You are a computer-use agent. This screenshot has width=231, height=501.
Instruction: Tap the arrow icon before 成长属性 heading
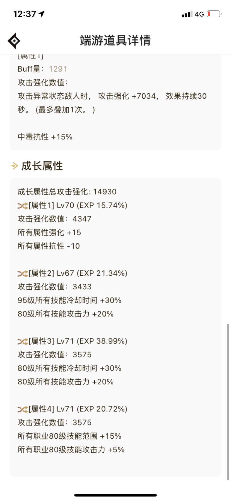click(14, 166)
